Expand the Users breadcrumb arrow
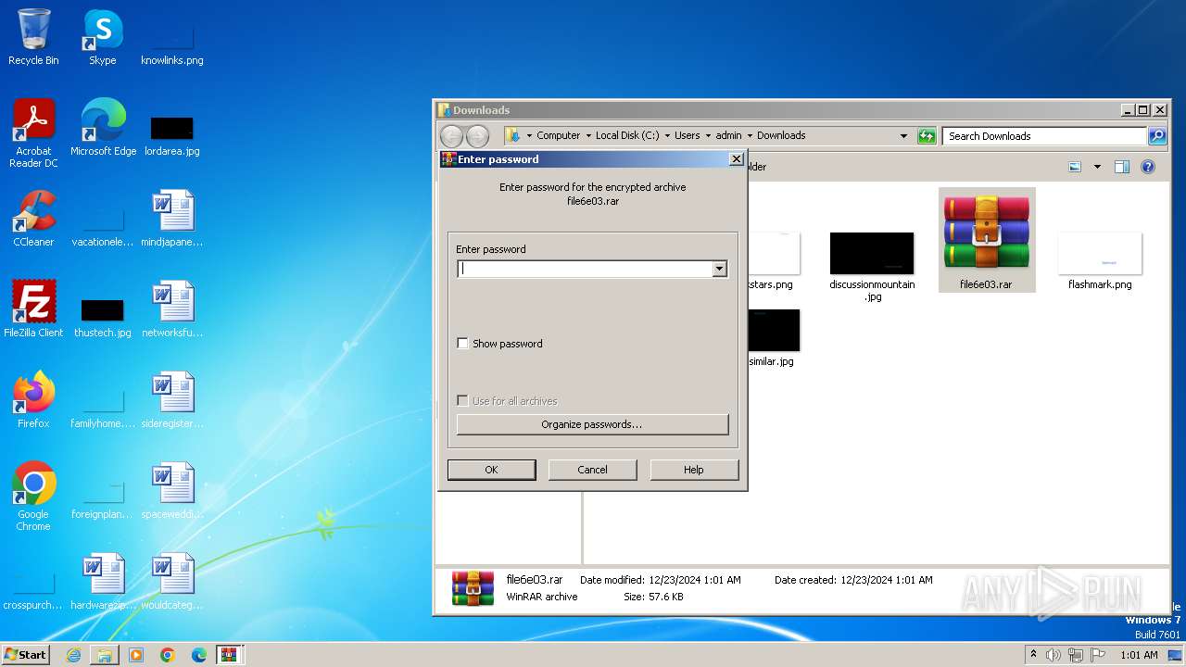The image size is (1186, 667). click(x=708, y=135)
